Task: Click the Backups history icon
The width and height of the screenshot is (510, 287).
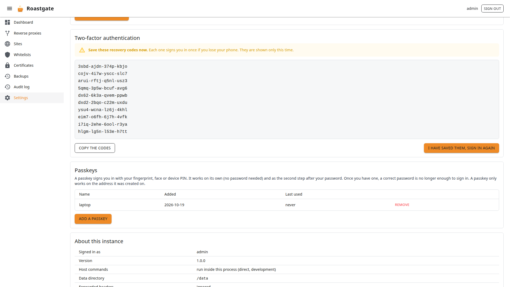Action: pyautogui.click(x=7, y=76)
